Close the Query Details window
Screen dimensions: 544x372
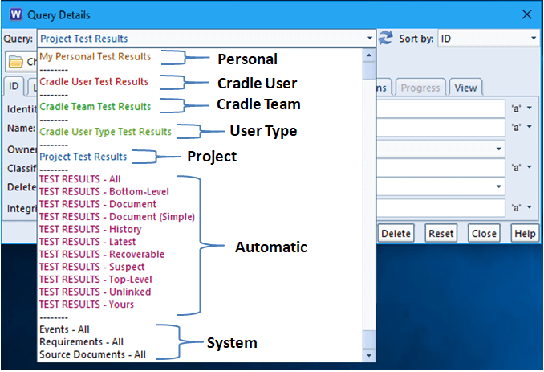[x=527, y=14]
